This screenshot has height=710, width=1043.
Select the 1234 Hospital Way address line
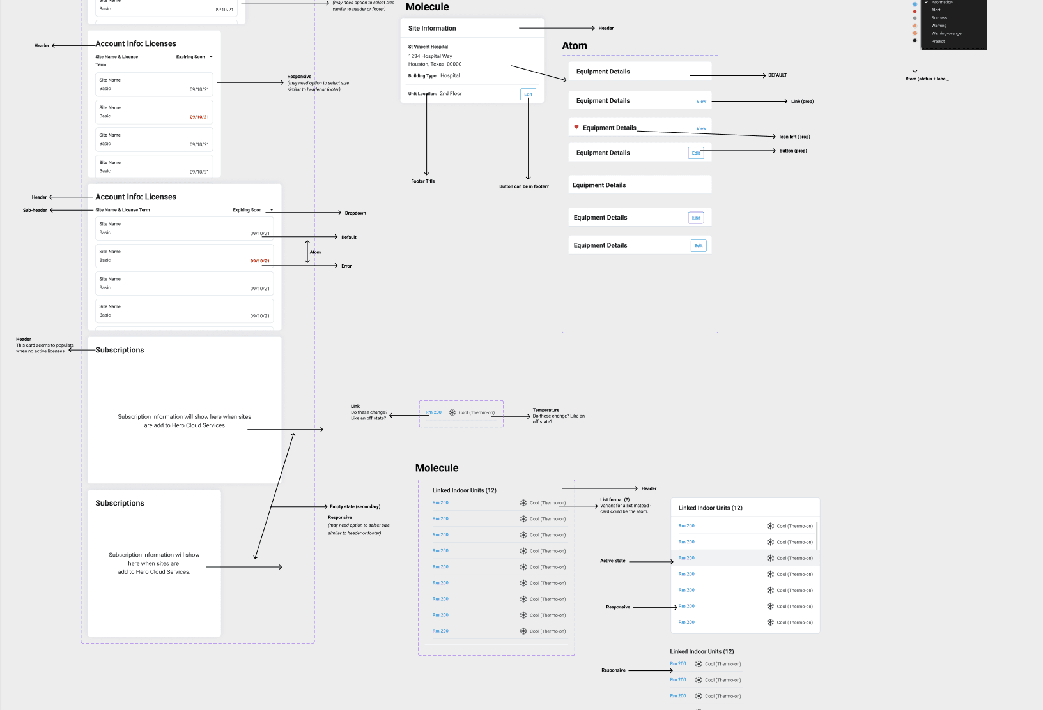tap(430, 56)
